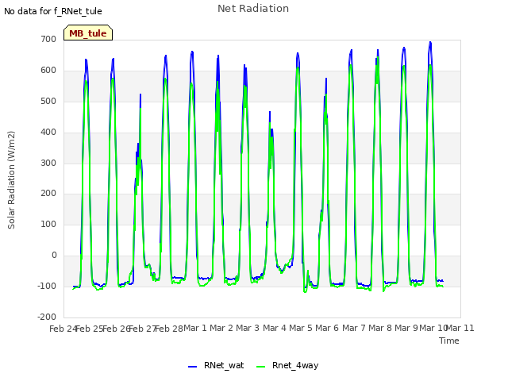The width and height of the screenshot is (508, 381).
Task: Click the Mar 5 x-axis tick label
Action: coord(301,328)
